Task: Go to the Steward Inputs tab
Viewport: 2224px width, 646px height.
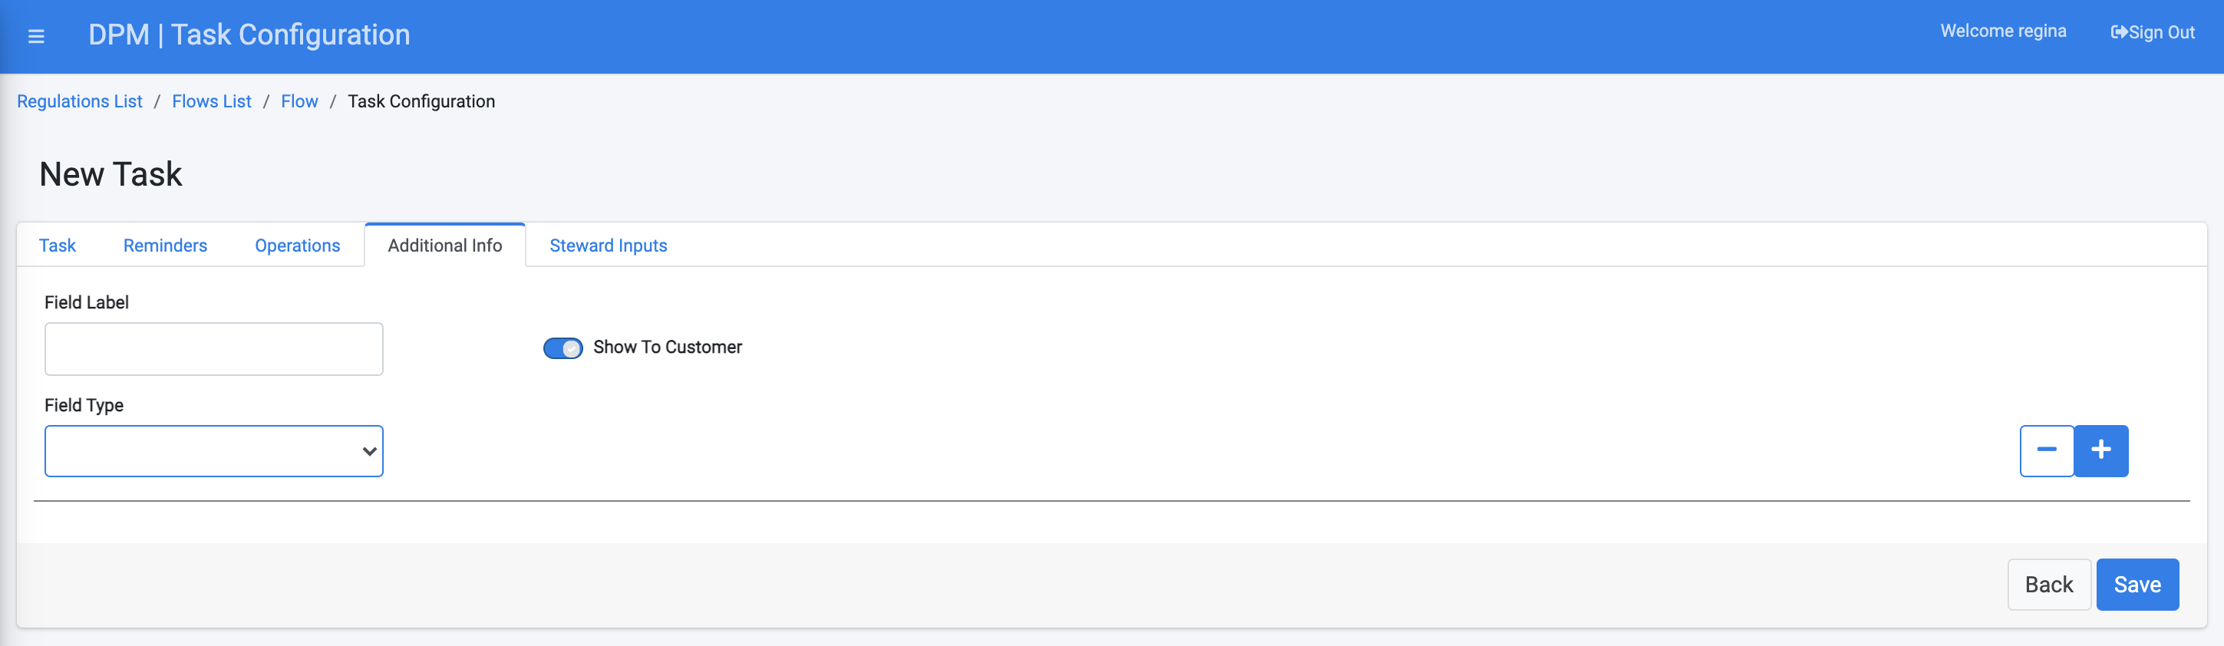Action: click(x=608, y=246)
